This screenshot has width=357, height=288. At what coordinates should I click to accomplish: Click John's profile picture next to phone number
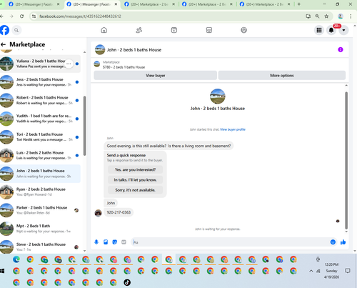point(98,213)
